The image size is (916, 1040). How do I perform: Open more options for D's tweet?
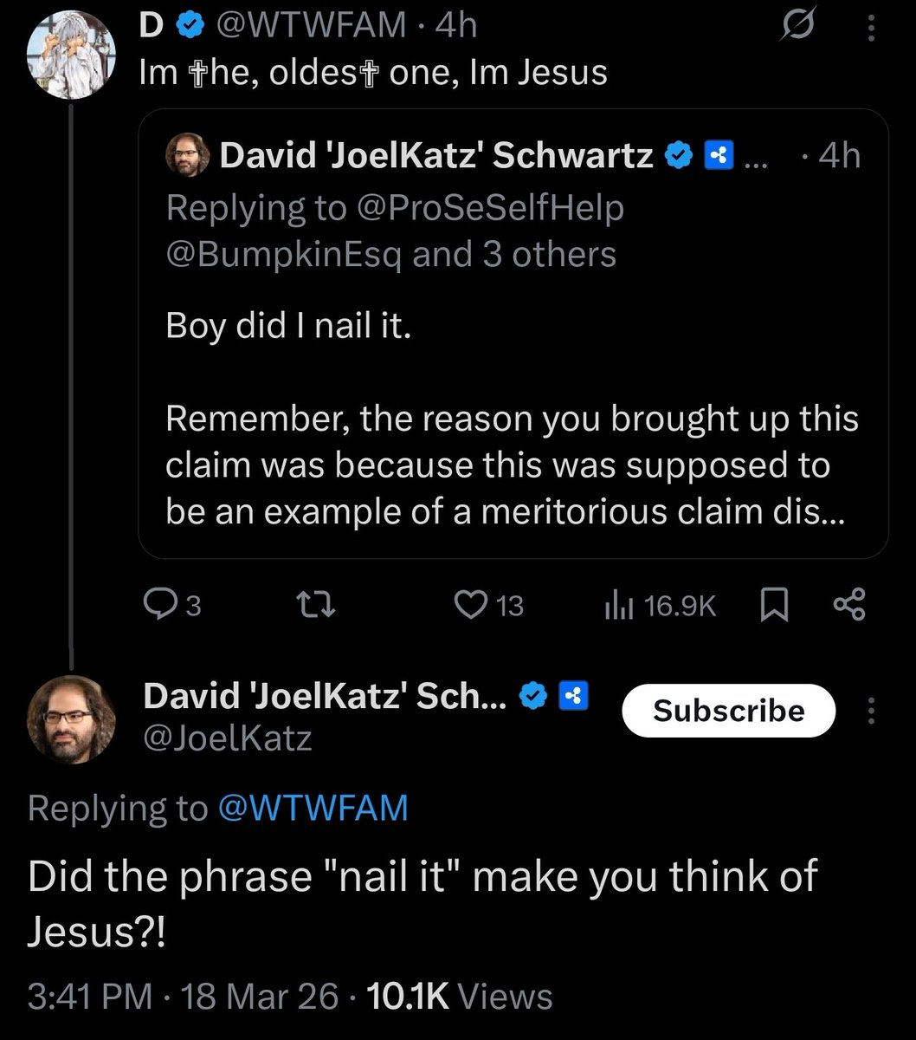tap(871, 29)
